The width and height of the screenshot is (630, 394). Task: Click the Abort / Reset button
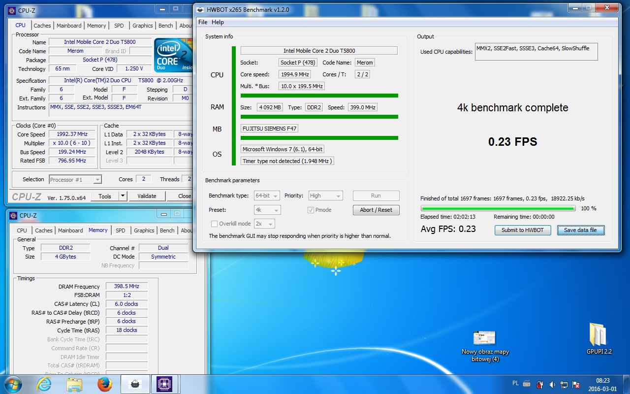click(x=376, y=210)
